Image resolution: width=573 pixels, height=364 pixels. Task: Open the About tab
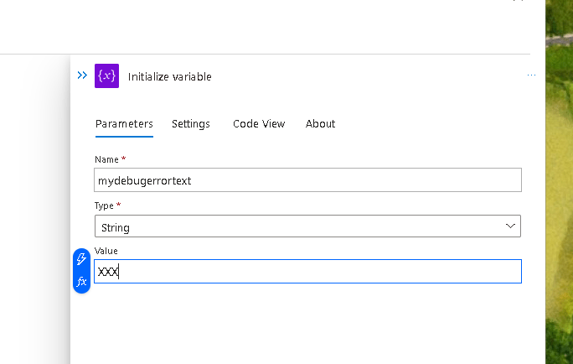coord(320,124)
